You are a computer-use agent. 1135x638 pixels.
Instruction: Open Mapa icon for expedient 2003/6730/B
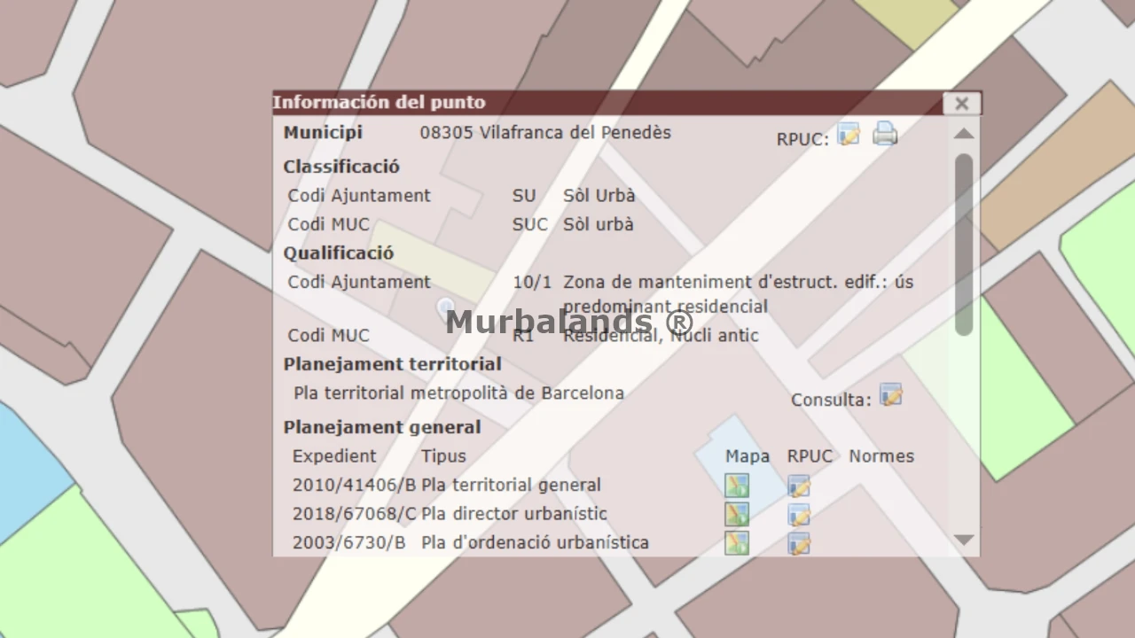coord(737,542)
